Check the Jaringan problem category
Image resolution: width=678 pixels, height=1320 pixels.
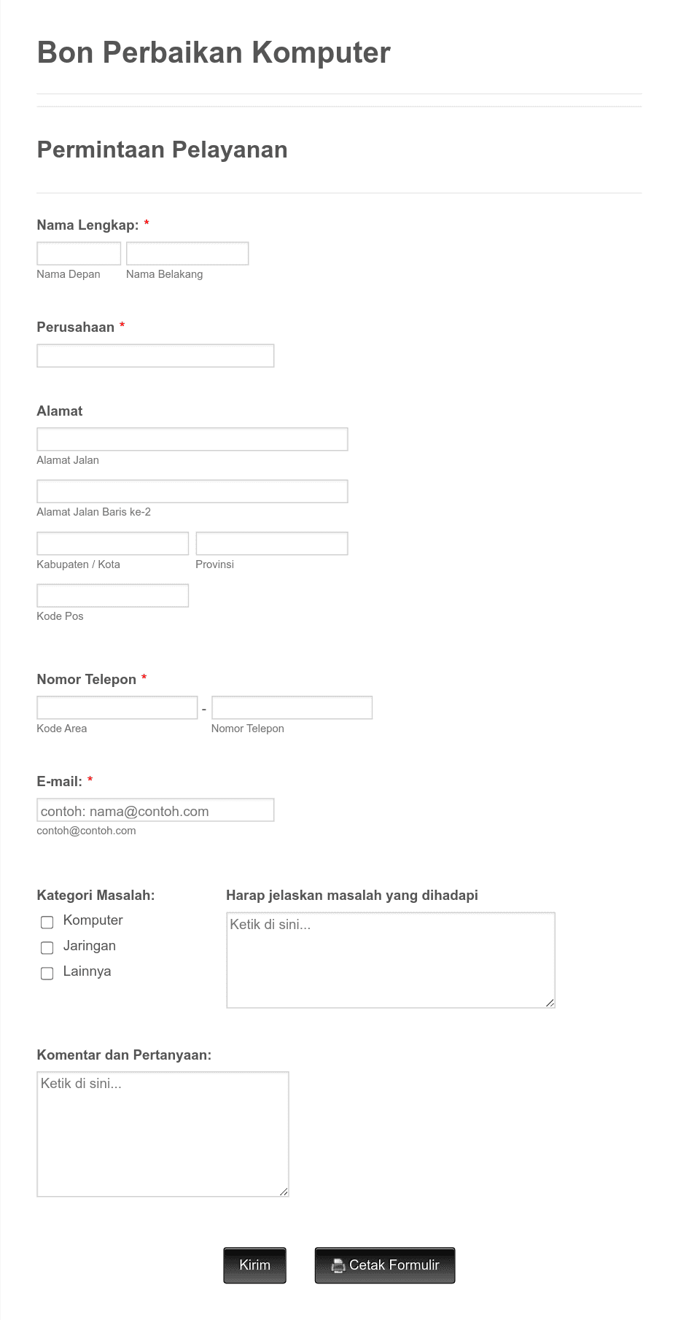pos(47,947)
